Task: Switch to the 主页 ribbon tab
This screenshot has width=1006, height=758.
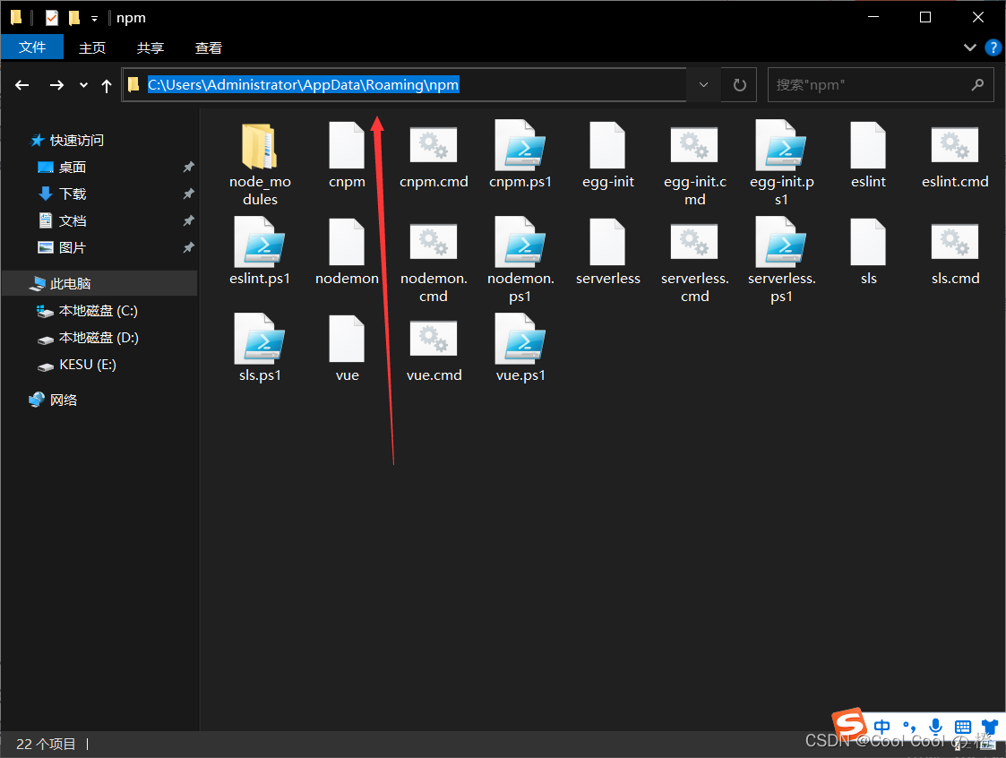Action: click(x=91, y=47)
